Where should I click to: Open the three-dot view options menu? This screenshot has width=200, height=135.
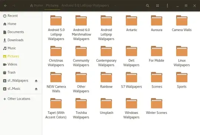pyautogui.click(x=167, y=6)
